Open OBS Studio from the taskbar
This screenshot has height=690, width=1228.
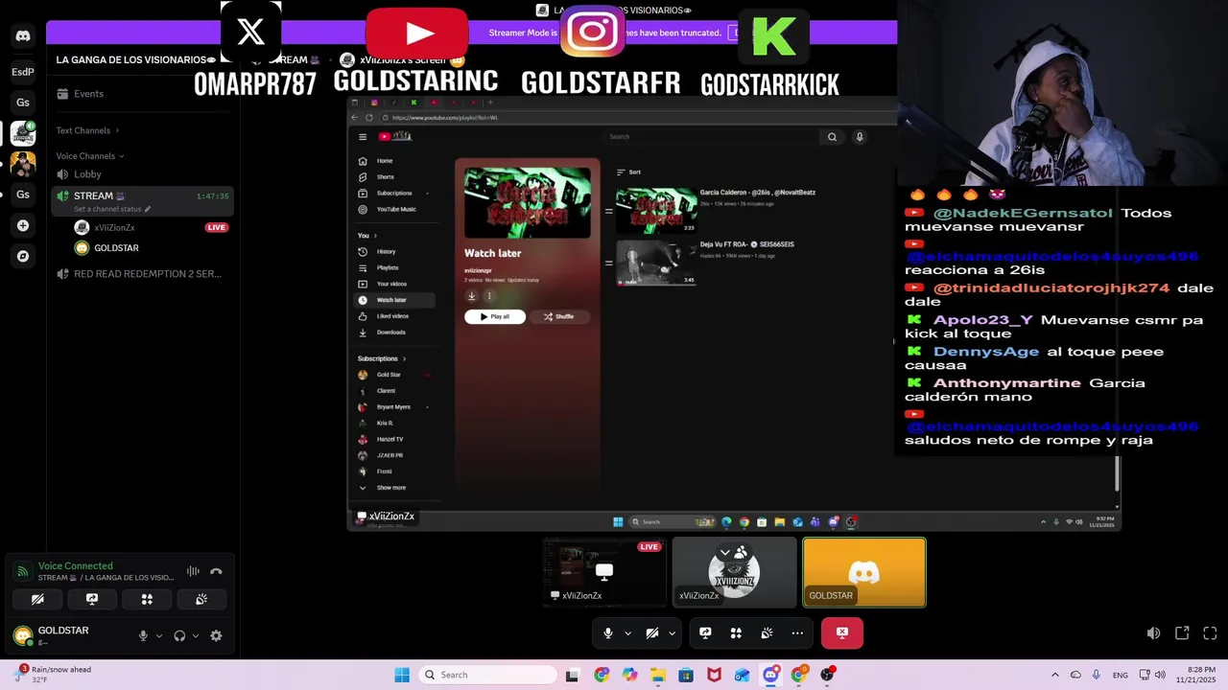(826, 675)
